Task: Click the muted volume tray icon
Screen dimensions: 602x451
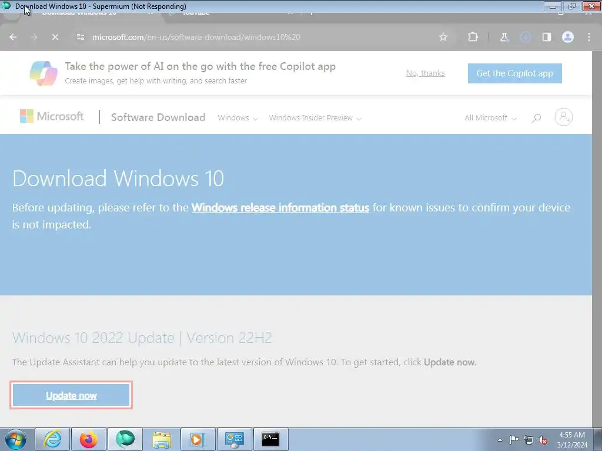Action: pyautogui.click(x=543, y=440)
